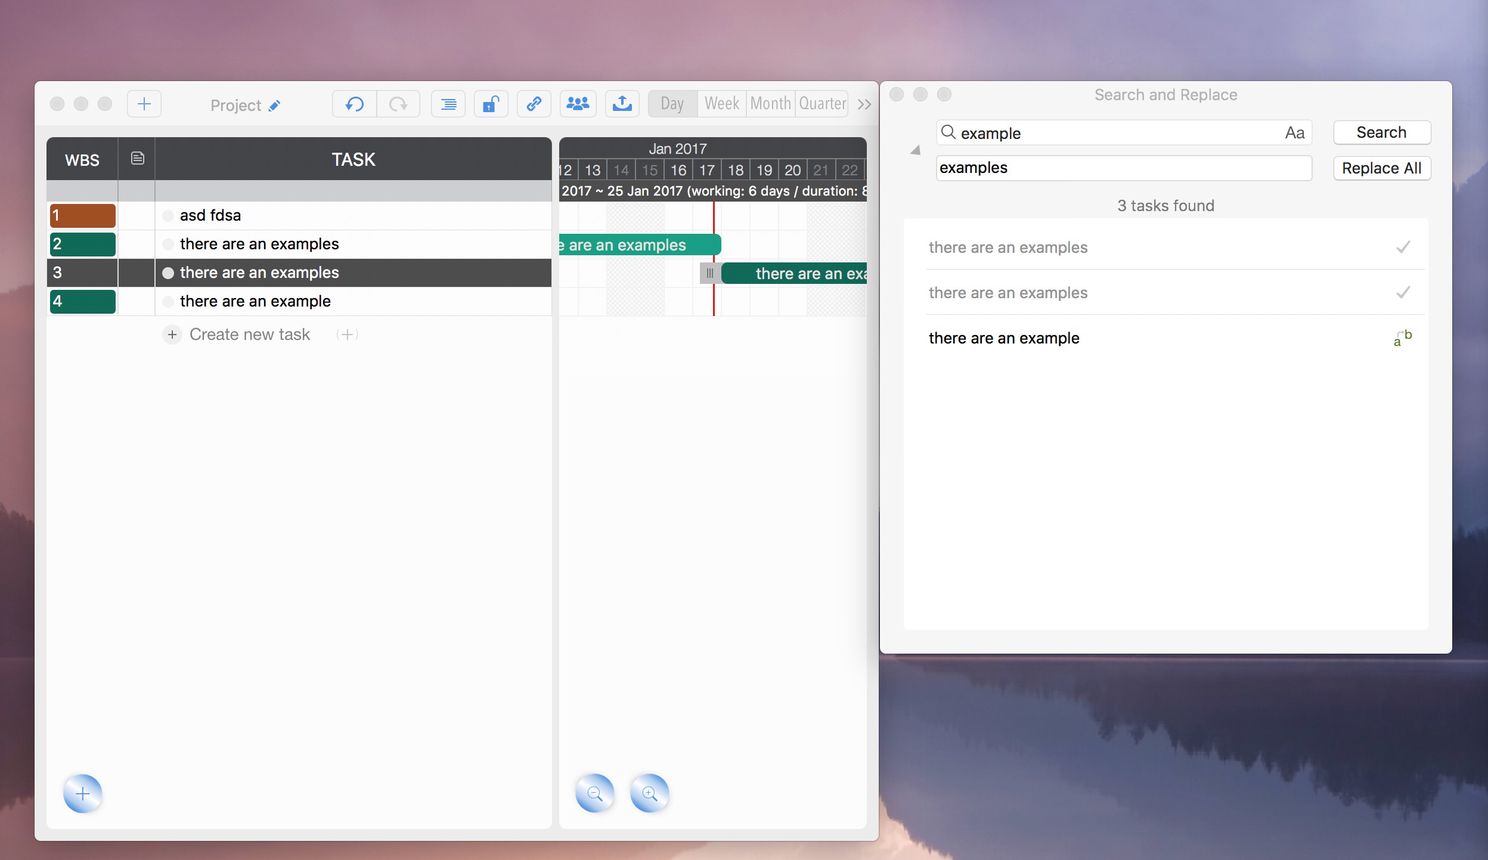Viewport: 1488px width, 860px height.
Task: Click the replace text field containing examples
Action: click(x=1123, y=168)
